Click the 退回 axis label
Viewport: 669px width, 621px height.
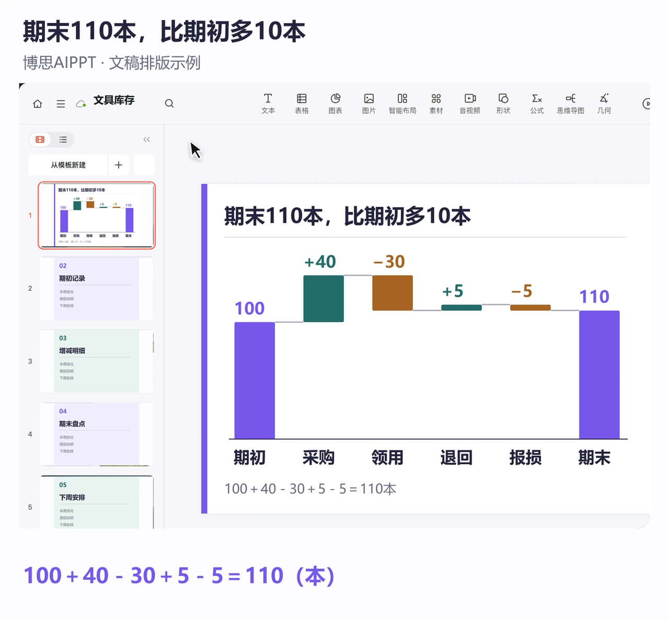point(456,458)
